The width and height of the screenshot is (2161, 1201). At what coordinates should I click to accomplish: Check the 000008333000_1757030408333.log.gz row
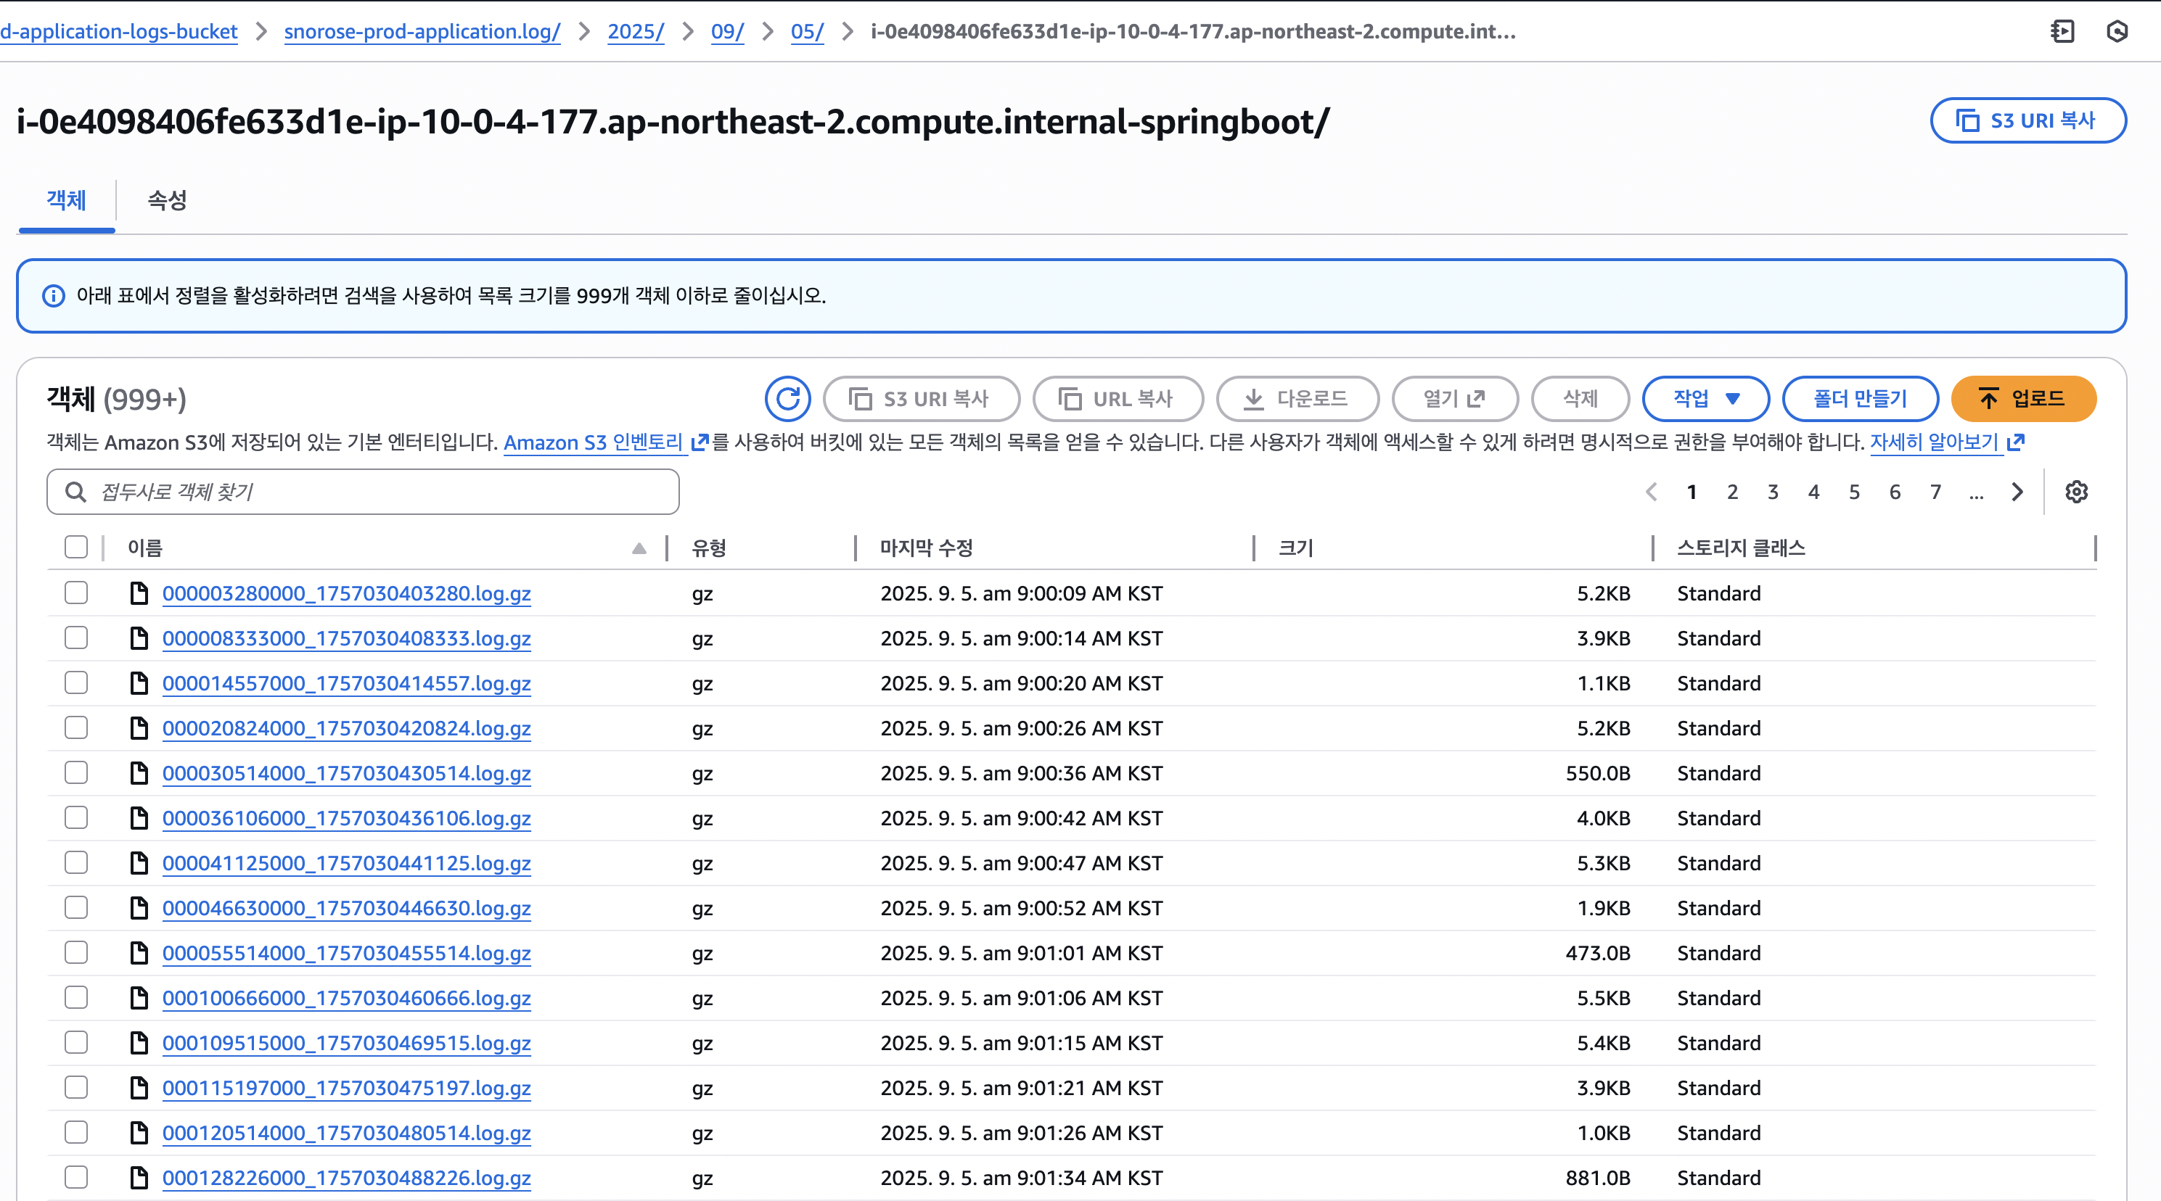coord(76,638)
